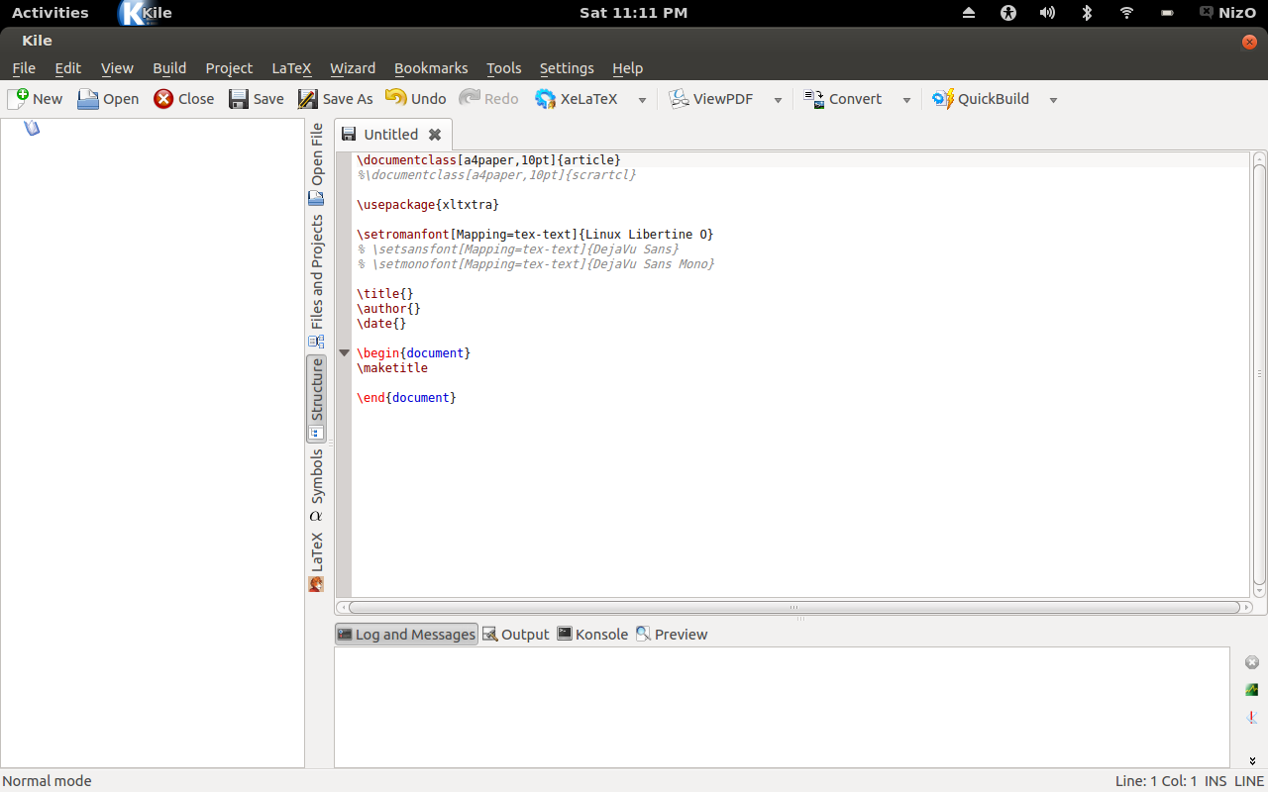Open the Edit menu
Image resolution: width=1268 pixels, height=792 pixels.
[68, 68]
